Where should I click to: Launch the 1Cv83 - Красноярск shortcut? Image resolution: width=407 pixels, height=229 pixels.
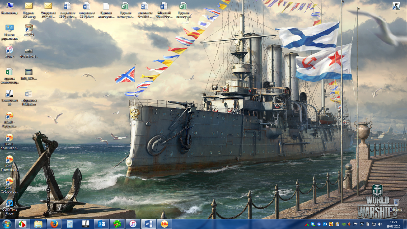tap(9, 142)
